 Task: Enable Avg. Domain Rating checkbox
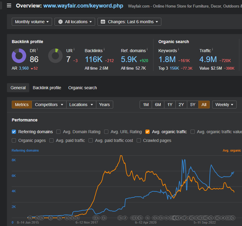pyautogui.click(x=58, y=132)
